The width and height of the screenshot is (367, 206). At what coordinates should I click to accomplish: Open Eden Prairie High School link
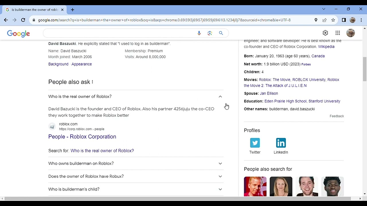(285, 101)
